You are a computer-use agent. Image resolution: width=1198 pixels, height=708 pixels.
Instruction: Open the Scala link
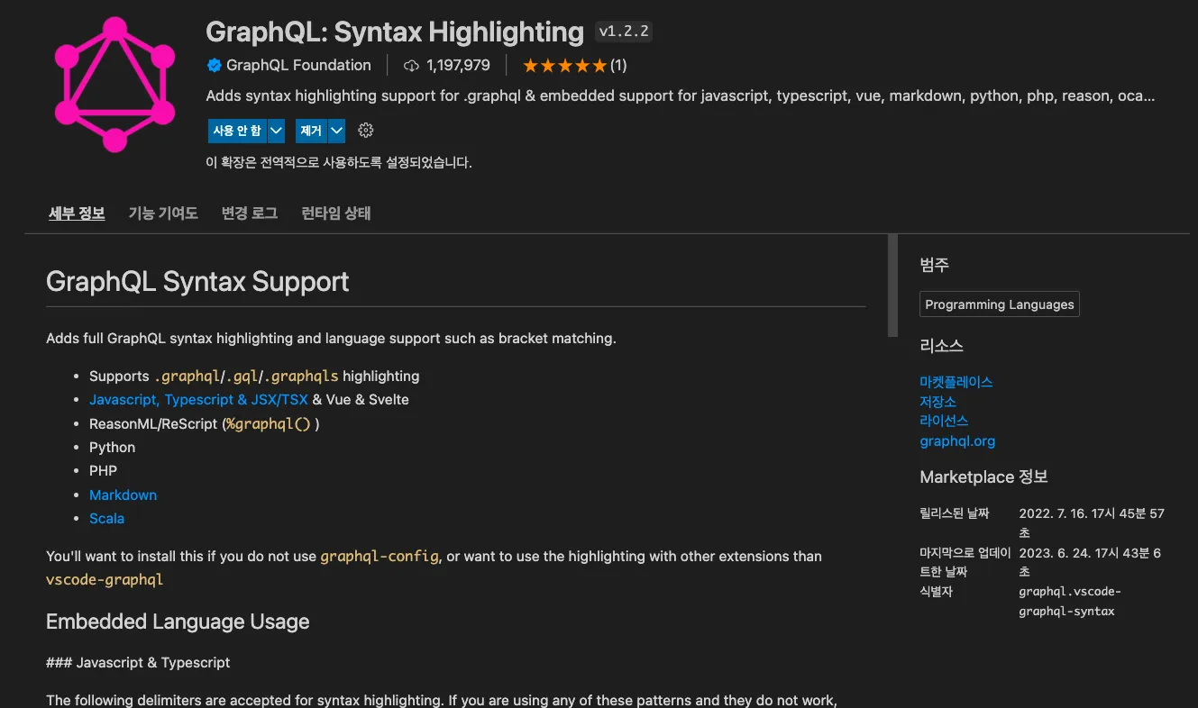(x=107, y=518)
